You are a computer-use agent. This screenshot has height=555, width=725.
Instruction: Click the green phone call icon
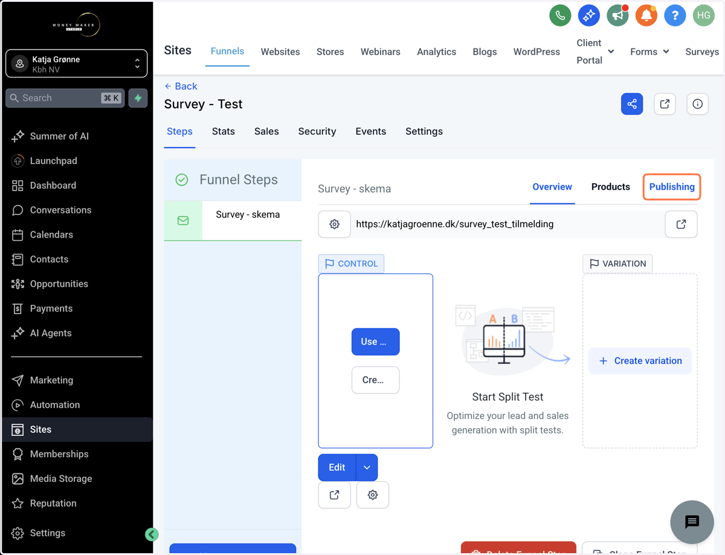[x=560, y=15]
